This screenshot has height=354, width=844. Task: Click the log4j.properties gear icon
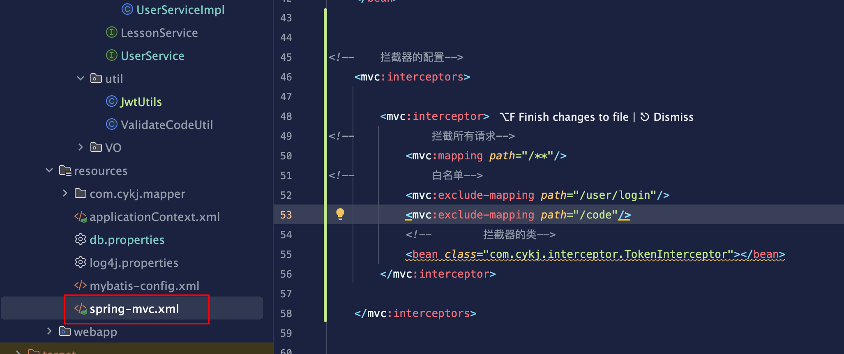pyautogui.click(x=81, y=262)
